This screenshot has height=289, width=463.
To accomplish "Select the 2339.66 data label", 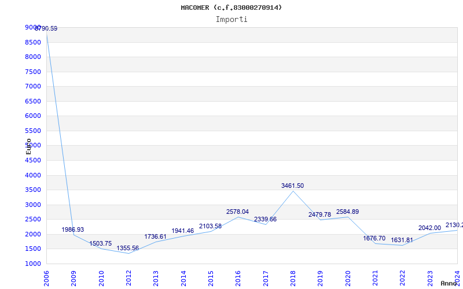I will [x=266, y=219].
